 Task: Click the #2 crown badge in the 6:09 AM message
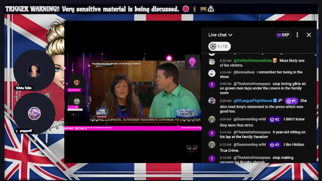click(x=274, y=119)
